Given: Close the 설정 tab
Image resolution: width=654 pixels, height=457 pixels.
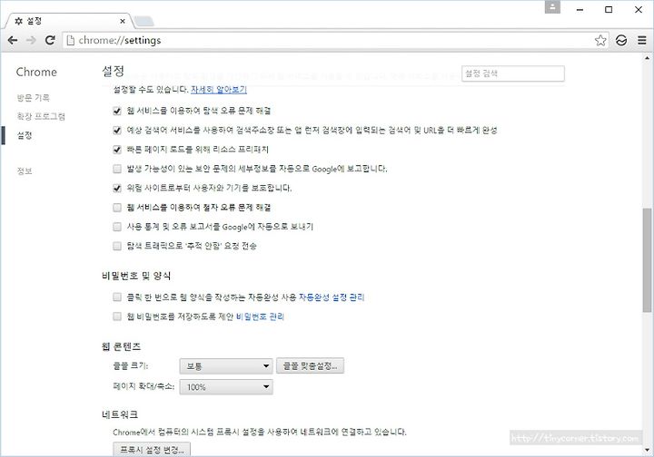Looking at the screenshot, I should pos(123,21).
